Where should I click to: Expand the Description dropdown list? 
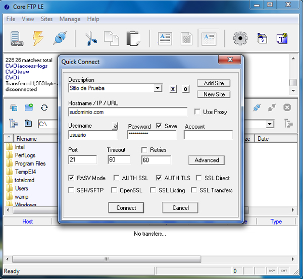(158, 88)
